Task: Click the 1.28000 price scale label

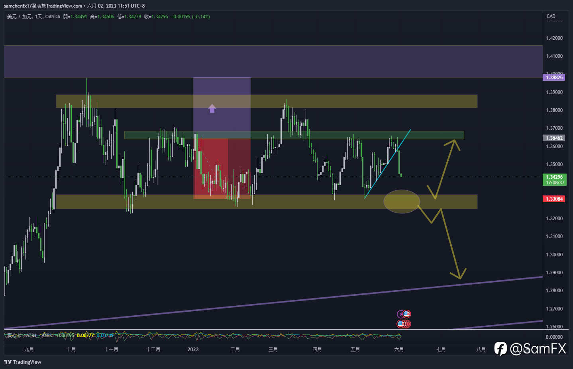Action: 554,291
